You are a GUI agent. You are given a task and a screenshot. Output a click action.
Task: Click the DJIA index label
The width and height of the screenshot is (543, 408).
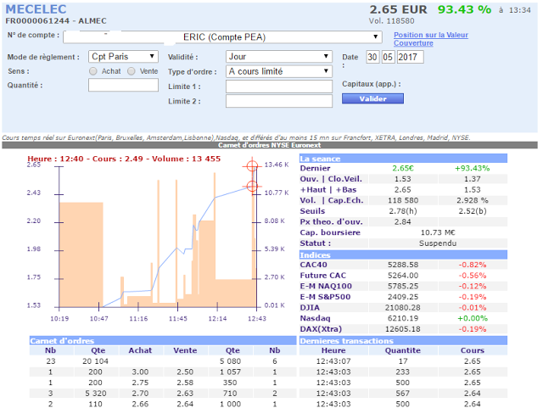tap(310, 308)
